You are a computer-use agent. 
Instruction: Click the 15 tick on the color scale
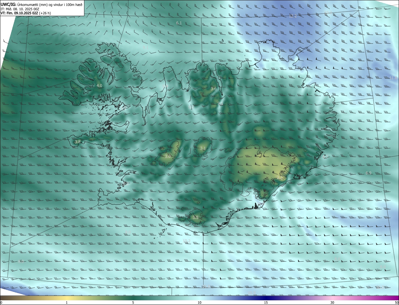[x=266, y=303]
